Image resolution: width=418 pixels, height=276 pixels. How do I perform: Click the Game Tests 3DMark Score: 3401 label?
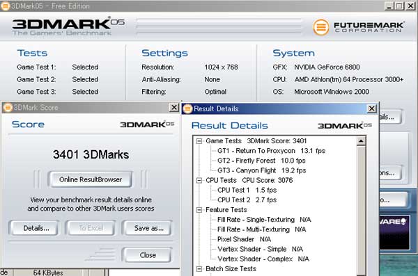click(x=256, y=141)
